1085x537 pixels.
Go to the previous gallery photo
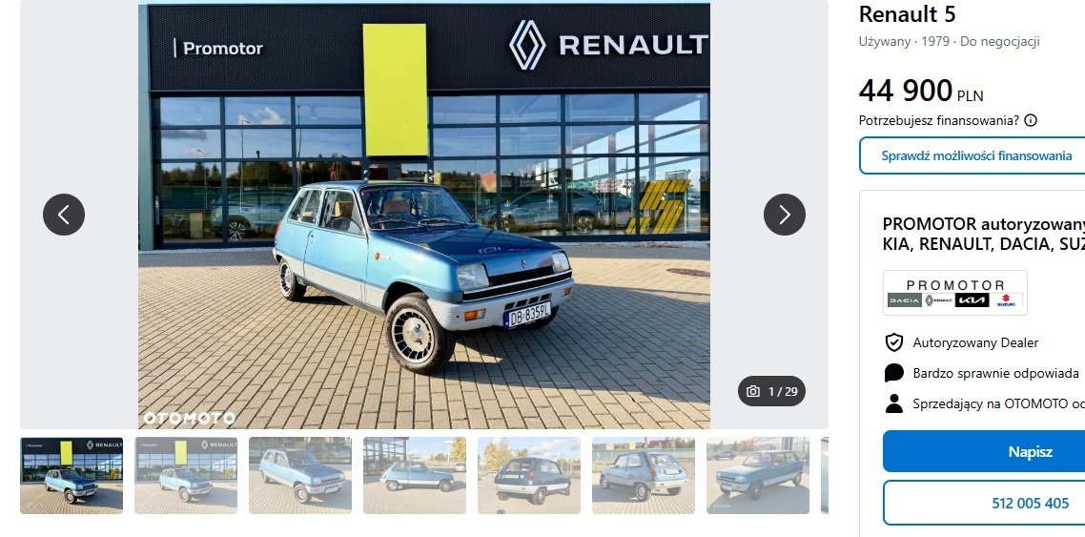(64, 215)
